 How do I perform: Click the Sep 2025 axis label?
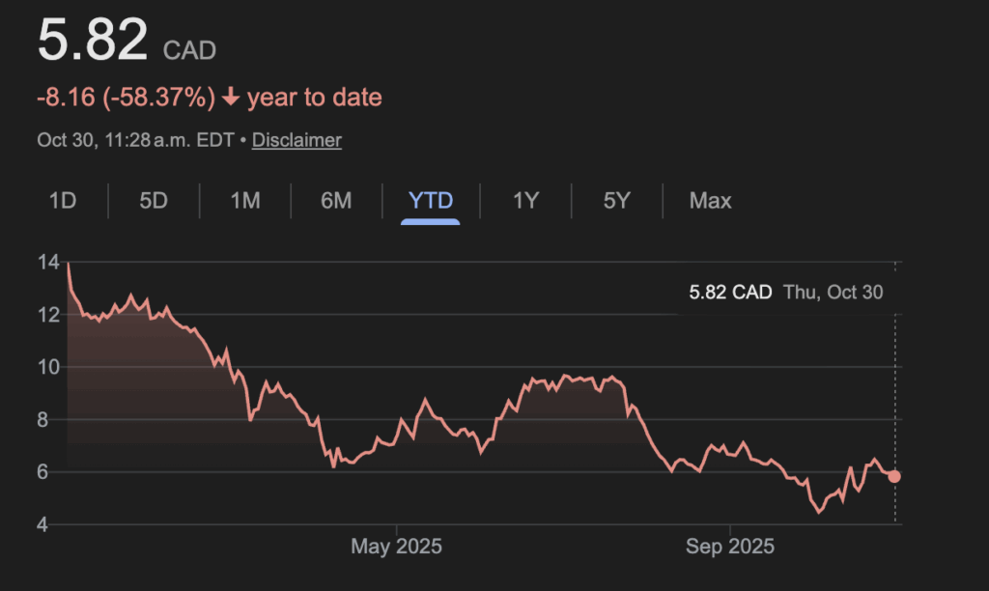coord(729,547)
